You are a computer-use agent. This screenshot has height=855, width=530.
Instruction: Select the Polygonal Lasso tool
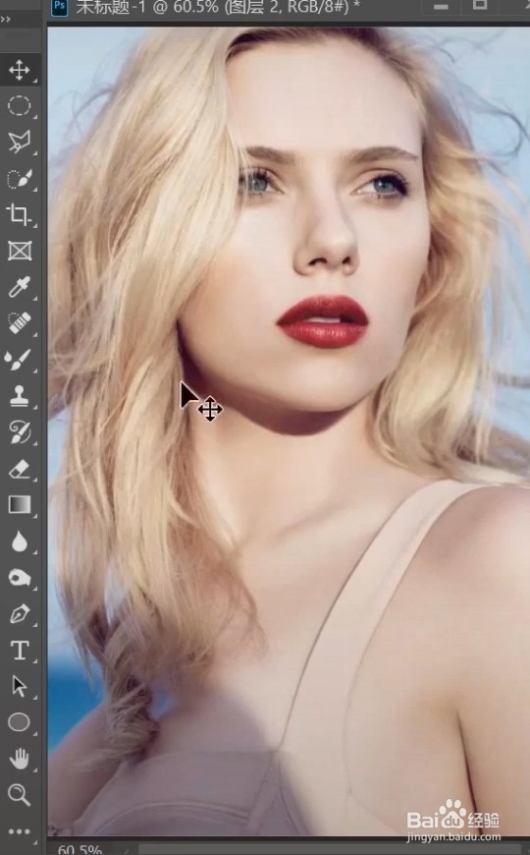coord(19,142)
